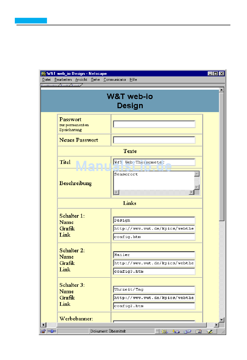Toggle the online/offline connection plug icon
This screenshot has height=360, width=247.
(52, 331)
